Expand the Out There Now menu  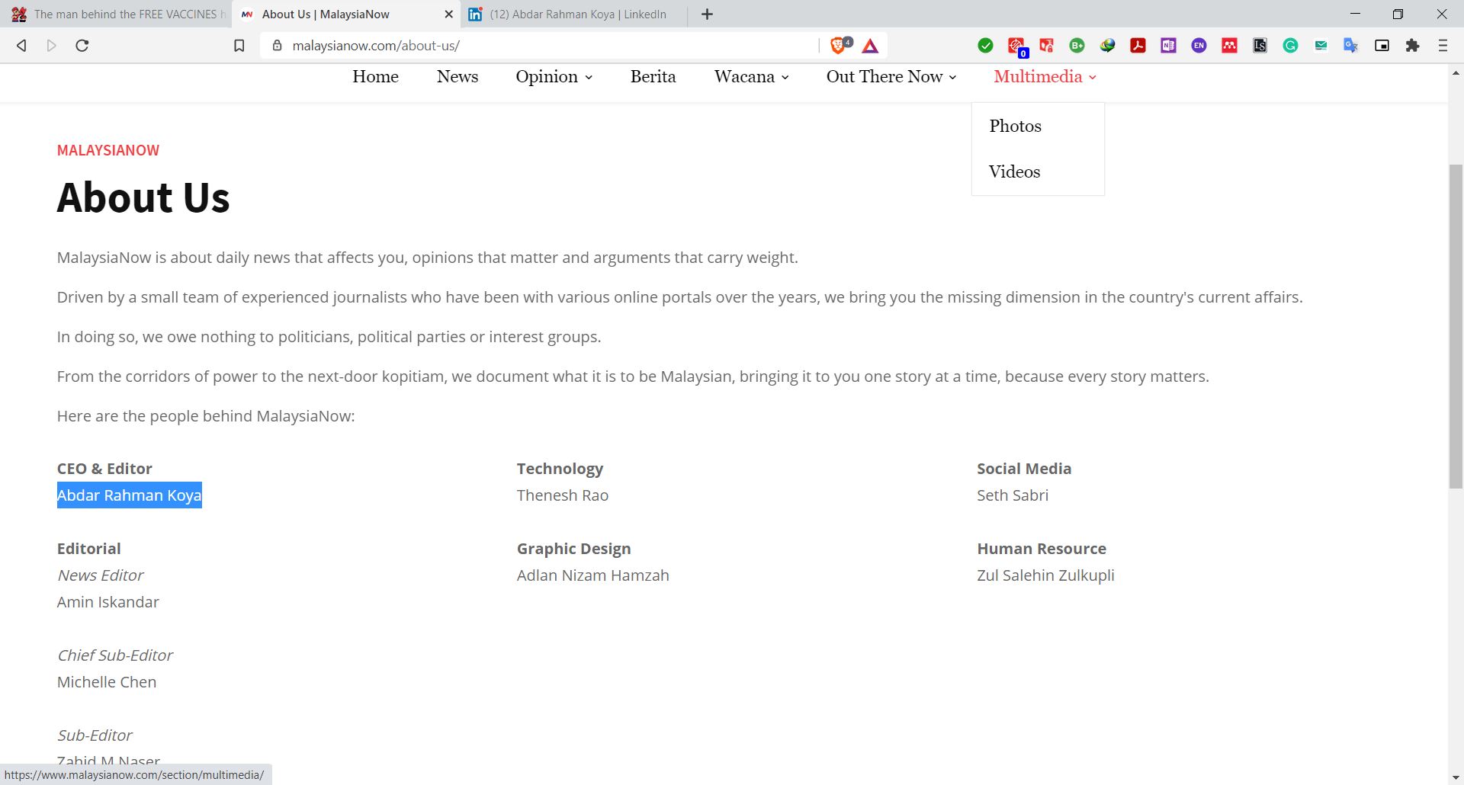point(891,77)
